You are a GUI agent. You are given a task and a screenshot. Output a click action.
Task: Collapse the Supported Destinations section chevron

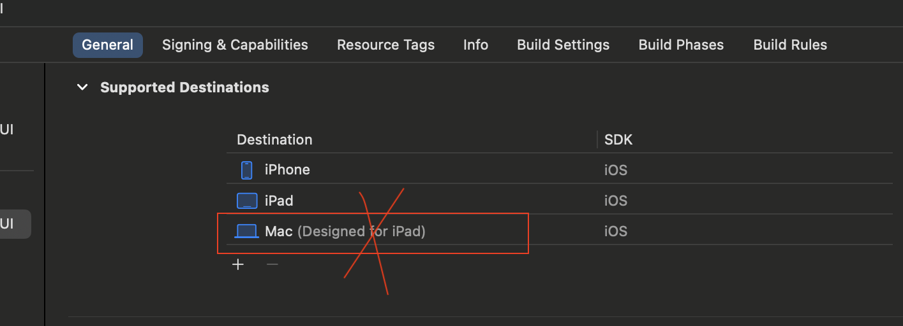82,87
